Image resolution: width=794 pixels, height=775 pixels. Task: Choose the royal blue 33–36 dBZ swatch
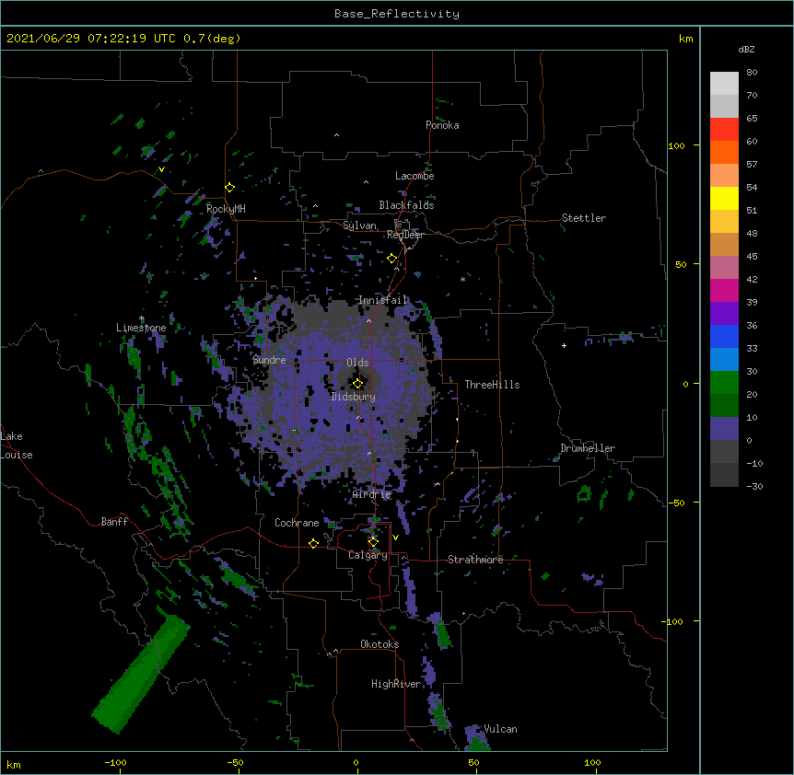724,336
